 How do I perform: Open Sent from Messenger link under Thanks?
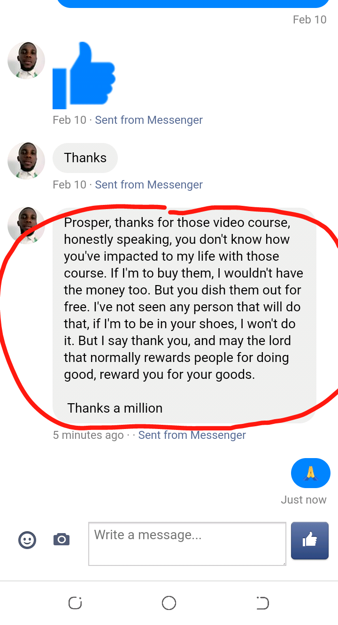point(149,185)
